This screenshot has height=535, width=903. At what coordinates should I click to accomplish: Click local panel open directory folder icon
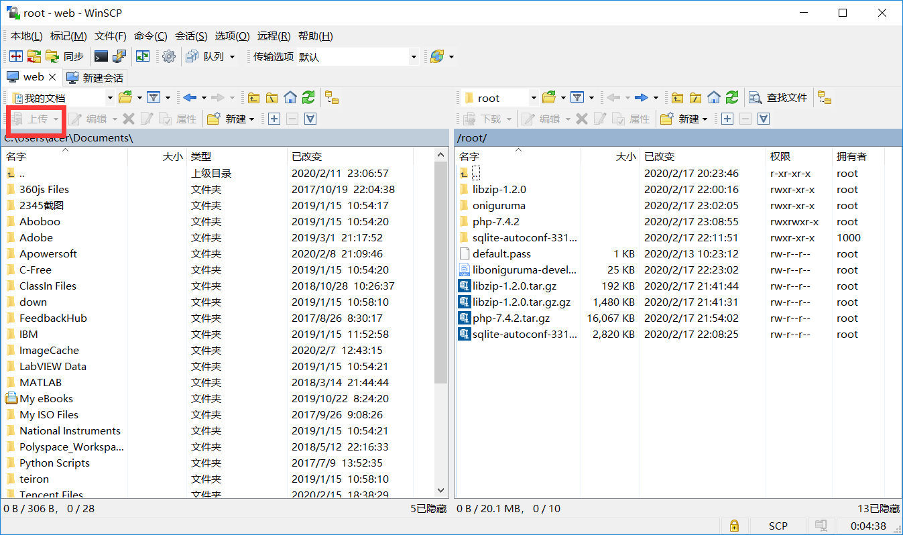click(x=125, y=98)
